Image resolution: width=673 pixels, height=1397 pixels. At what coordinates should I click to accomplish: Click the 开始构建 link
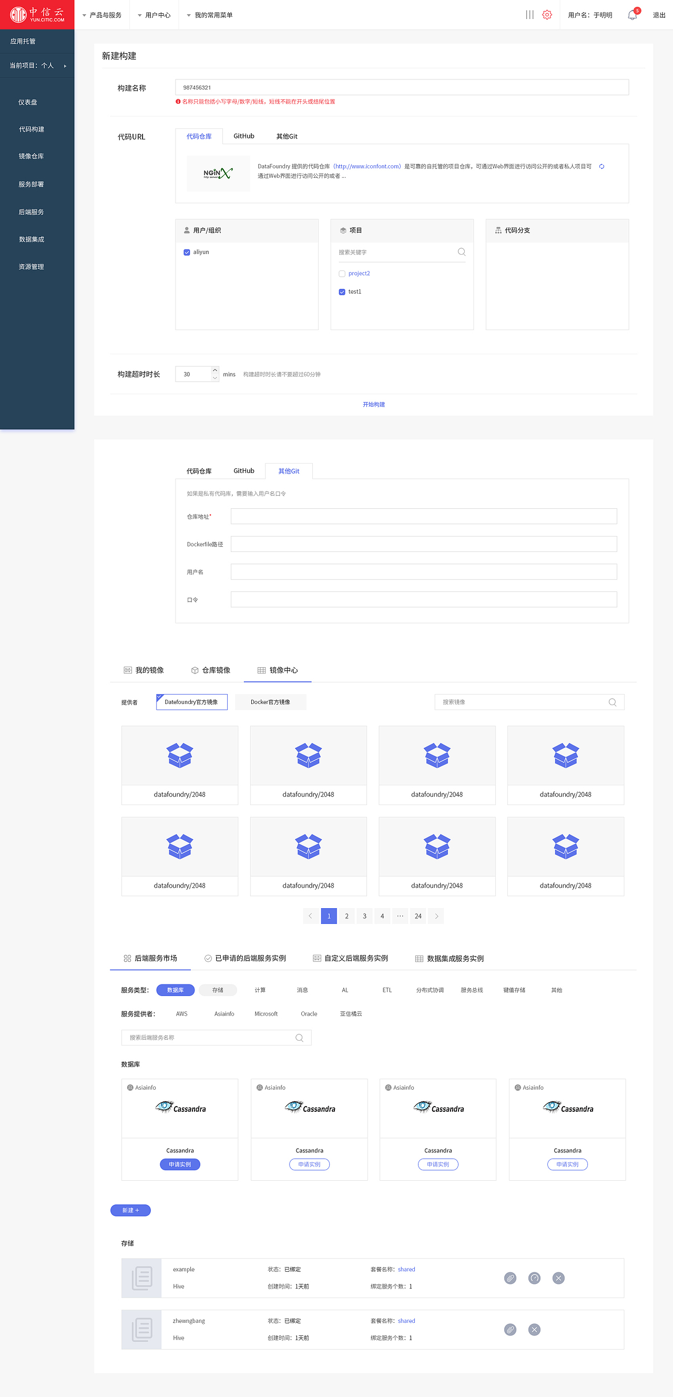[374, 405]
